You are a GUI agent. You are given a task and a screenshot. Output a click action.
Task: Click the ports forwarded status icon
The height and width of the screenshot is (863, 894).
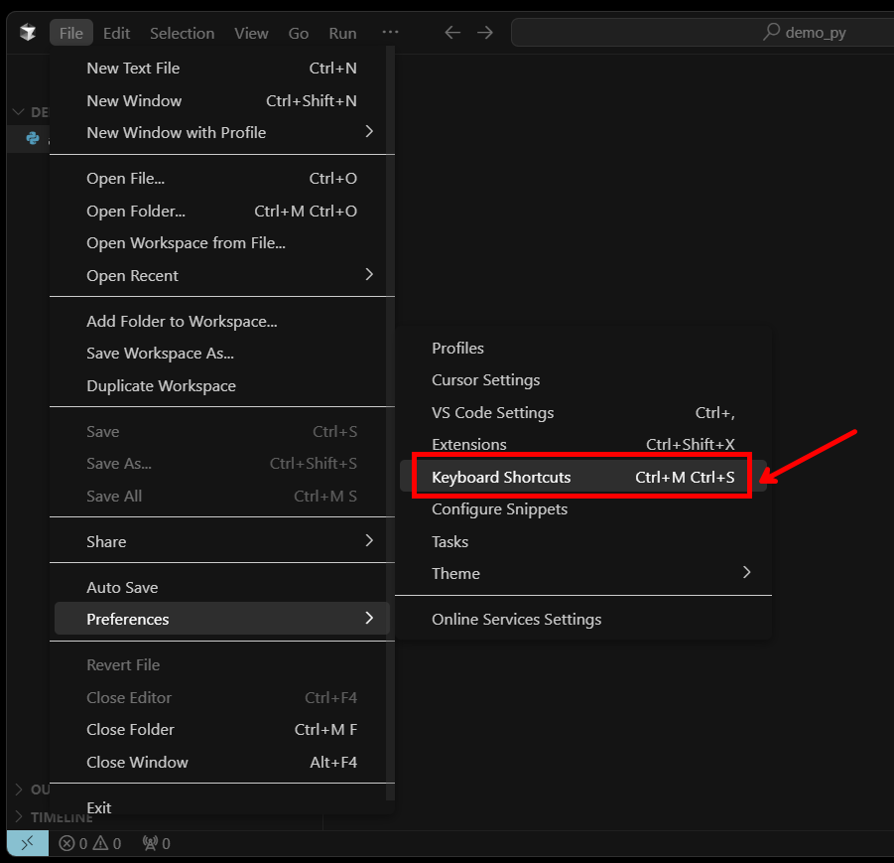[x=156, y=843]
